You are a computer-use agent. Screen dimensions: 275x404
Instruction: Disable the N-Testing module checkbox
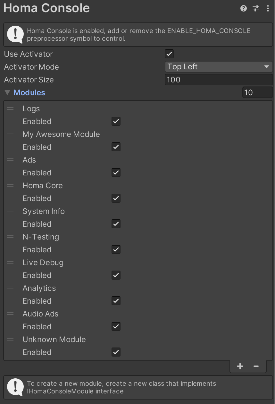(x=116, y=250)
